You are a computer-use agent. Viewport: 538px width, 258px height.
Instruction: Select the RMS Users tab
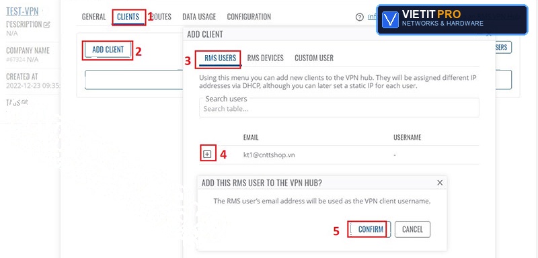point(221,58)
